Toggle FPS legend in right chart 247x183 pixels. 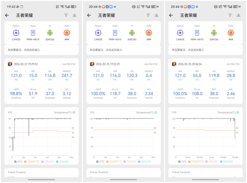[183, 162]
